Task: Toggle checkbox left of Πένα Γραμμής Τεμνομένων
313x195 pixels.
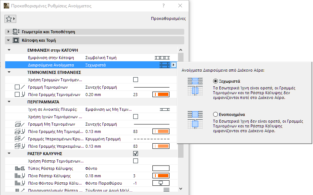Action: pos(17,95)
